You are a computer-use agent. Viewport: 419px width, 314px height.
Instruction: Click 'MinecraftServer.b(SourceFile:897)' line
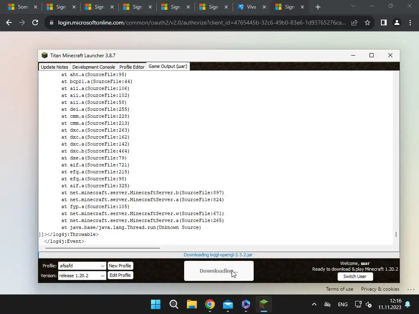[143, 193]
